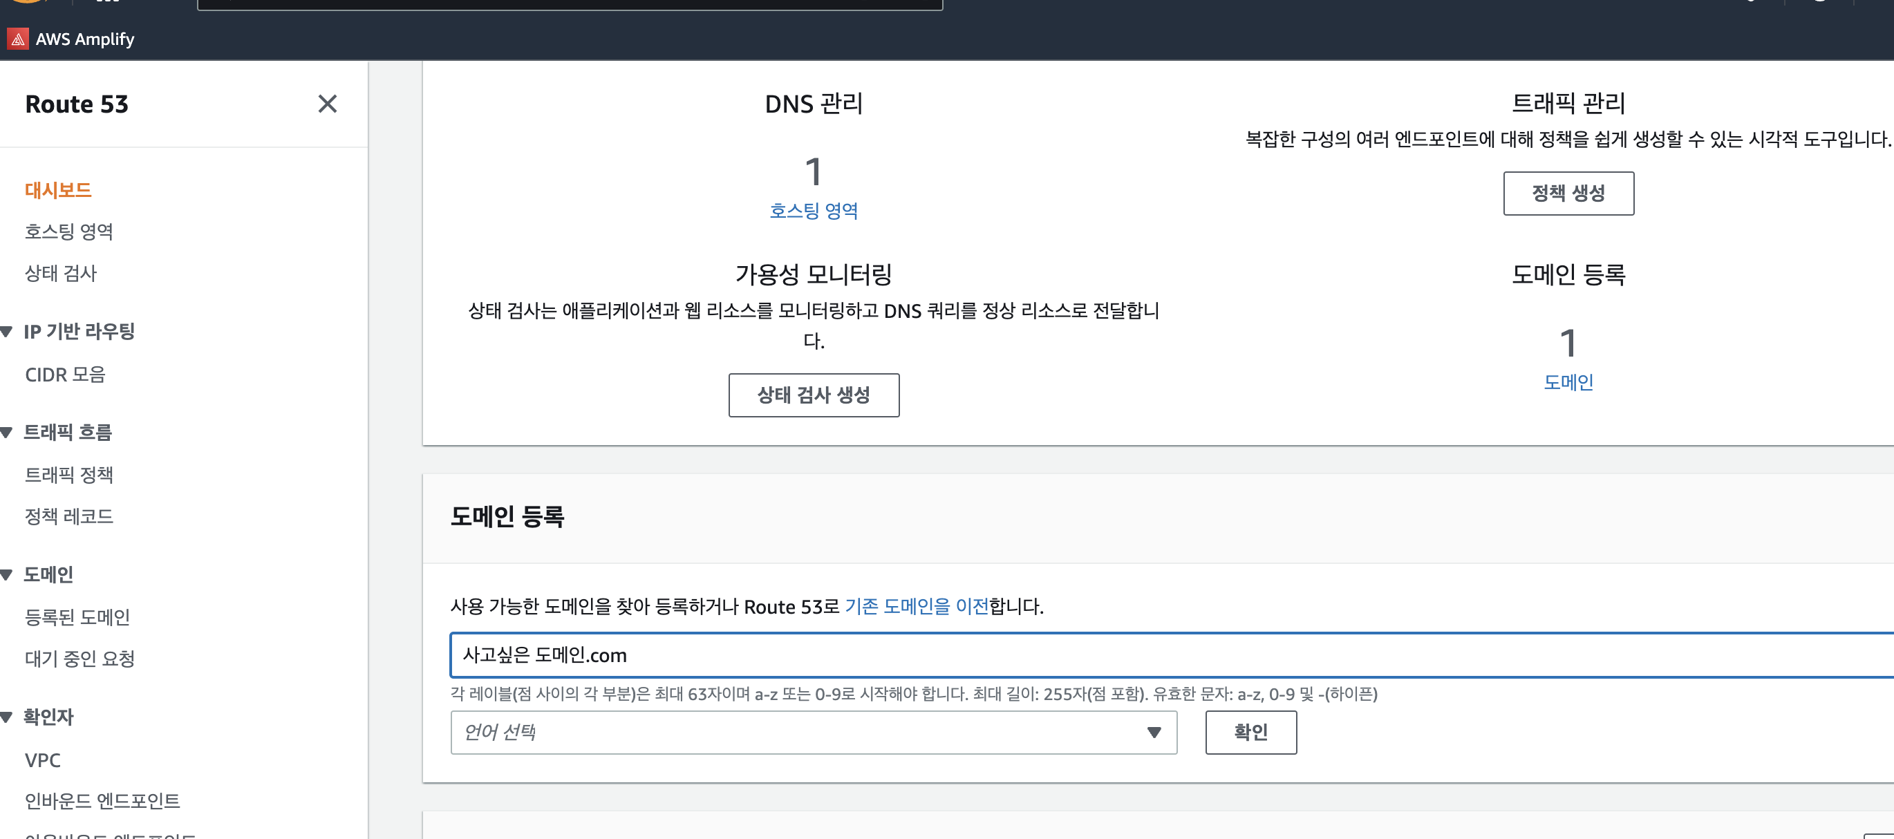Collapse the 확인자 sidebar section
The width and height of the screenshot is (1894, 839).
point(8,717)
